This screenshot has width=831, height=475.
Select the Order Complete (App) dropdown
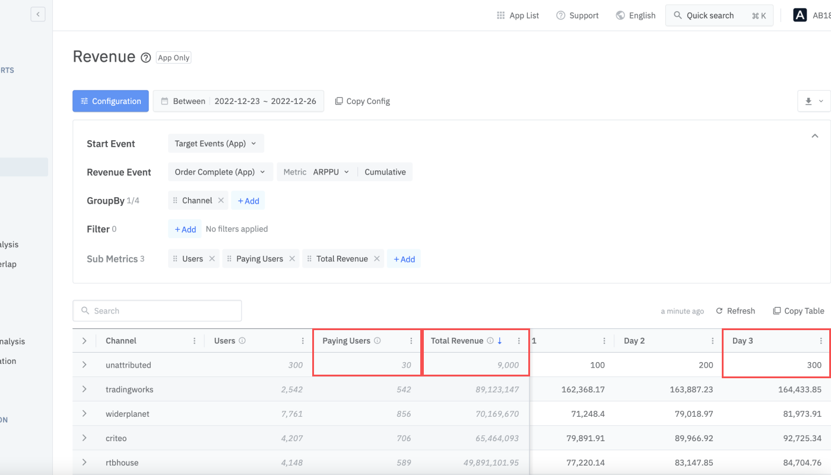221,172
